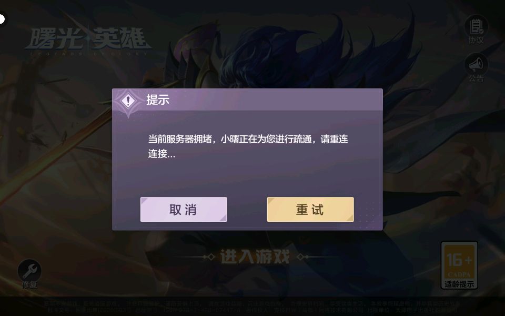Click the copyright notice footer text
This screenshot has height=316, width=505.
point(252,307)
